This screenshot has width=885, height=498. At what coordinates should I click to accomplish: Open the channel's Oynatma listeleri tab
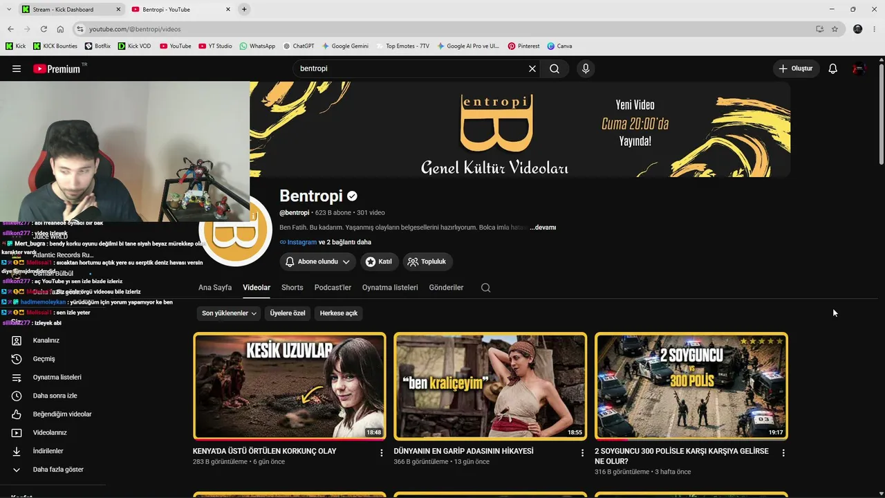(390, 288)
